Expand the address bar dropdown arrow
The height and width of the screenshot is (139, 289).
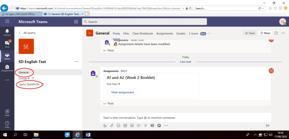tap(183, 8)
